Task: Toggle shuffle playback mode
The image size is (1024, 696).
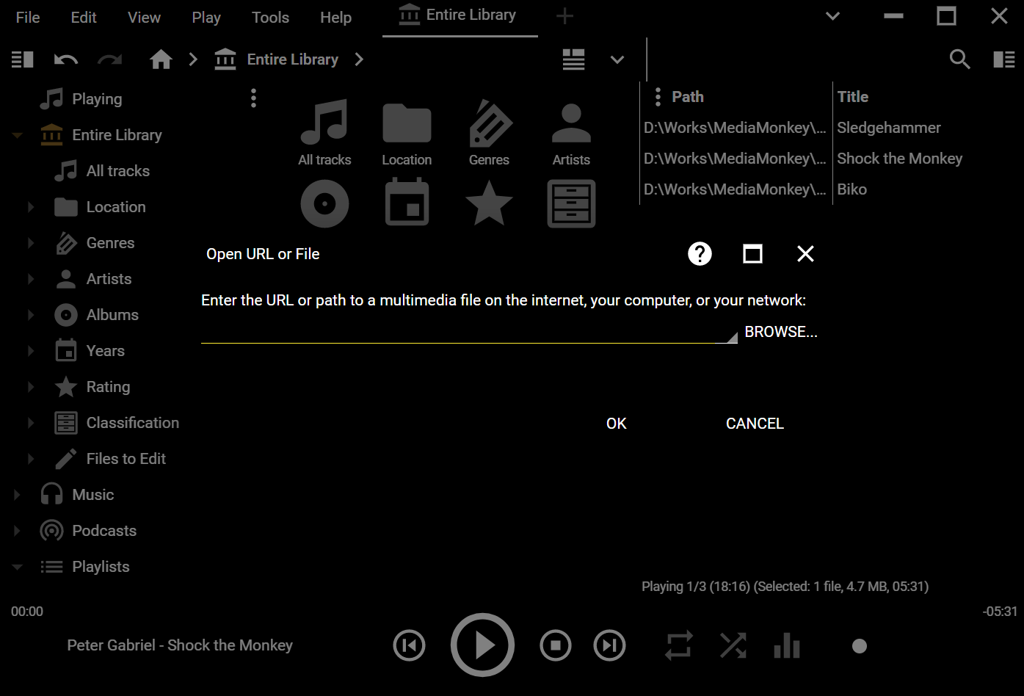Action: tap(733, 646)
